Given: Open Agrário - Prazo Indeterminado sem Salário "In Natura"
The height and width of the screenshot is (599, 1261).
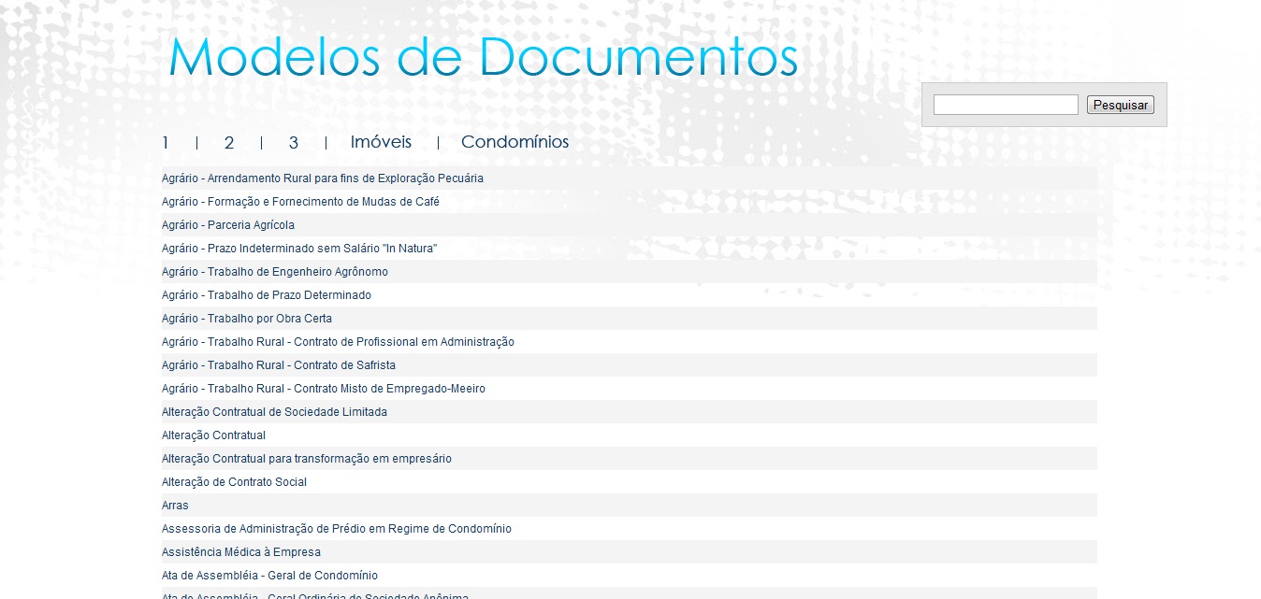Looking at the screenshot, I should click(299, 248).
